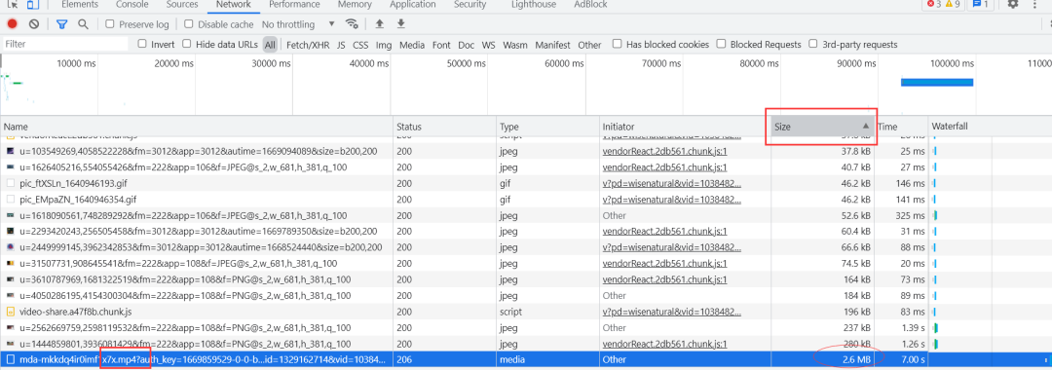The image size is (1052, 370).
Task: Click the export HAR download arrow icon
Action: (401, 24)
